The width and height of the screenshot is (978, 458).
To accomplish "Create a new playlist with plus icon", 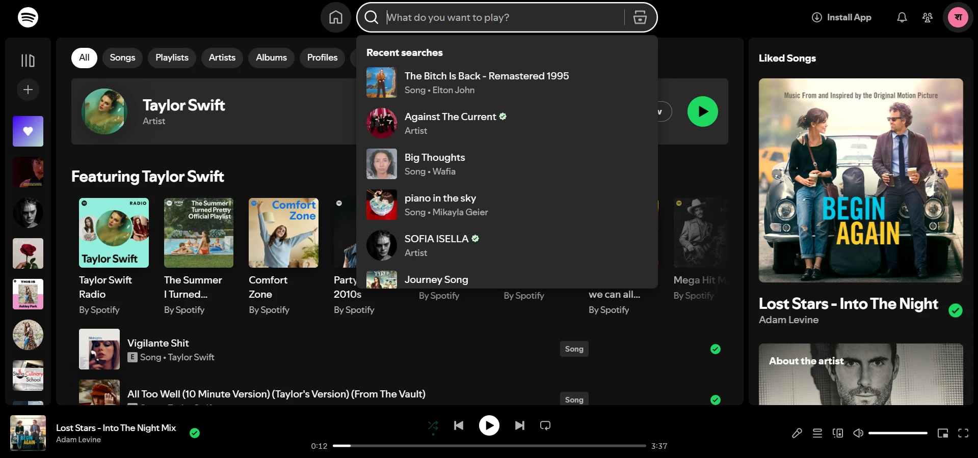I will [x=28, y=90].
